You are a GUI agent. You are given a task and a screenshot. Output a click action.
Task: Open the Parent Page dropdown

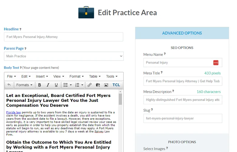(64, 56)
